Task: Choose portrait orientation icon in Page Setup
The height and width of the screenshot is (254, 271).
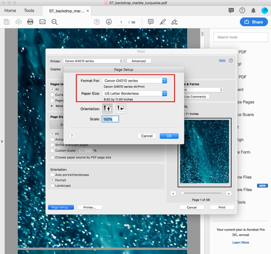Action: (x=107, y=109)
